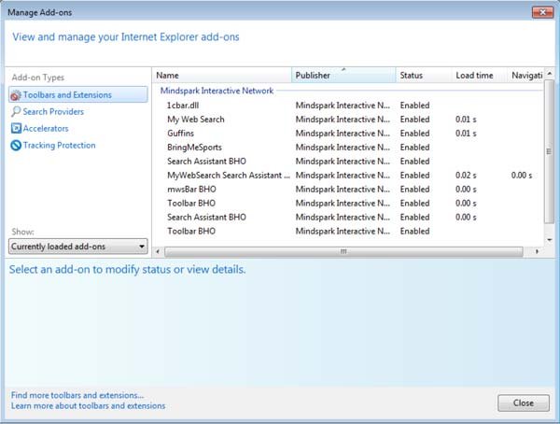The width and height of the screenshot is (560, 424).
Task: Select the mwsBar BHO add-on
Action: [348, 190]
